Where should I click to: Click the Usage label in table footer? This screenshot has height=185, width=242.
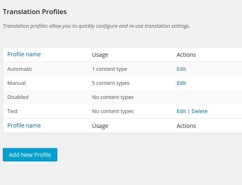[100, 126]
